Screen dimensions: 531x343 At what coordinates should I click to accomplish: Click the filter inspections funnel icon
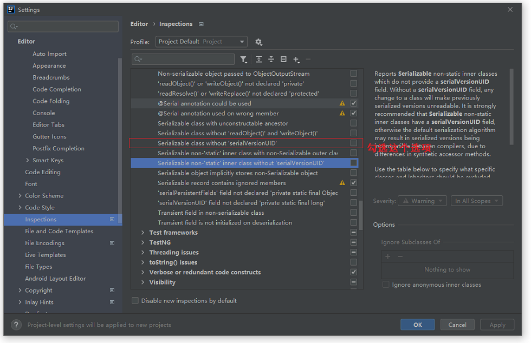243,60
